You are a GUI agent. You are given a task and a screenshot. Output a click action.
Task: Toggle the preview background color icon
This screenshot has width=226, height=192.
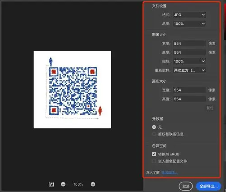coord(52,184)
